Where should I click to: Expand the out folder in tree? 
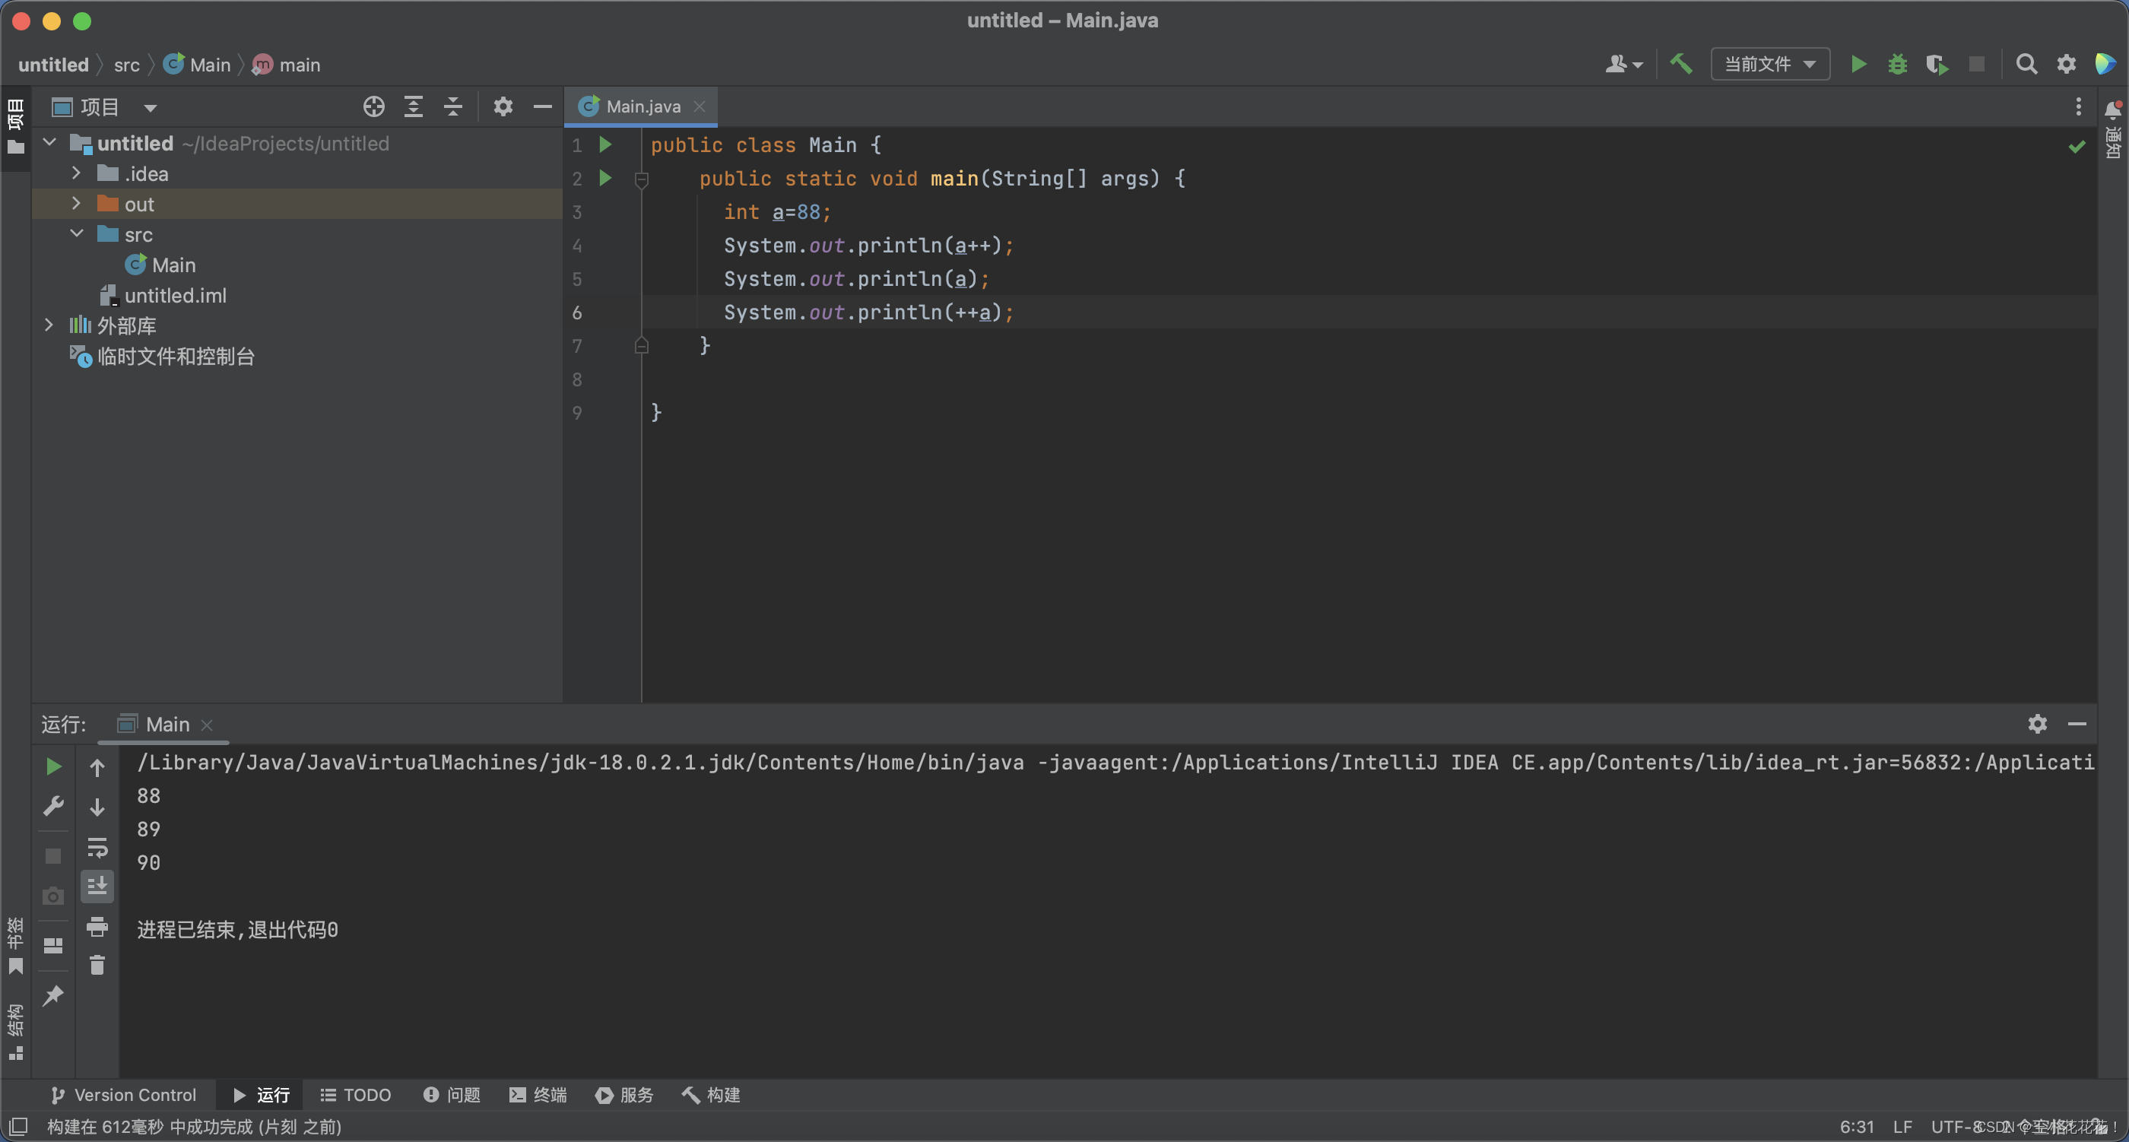(76, 204)
